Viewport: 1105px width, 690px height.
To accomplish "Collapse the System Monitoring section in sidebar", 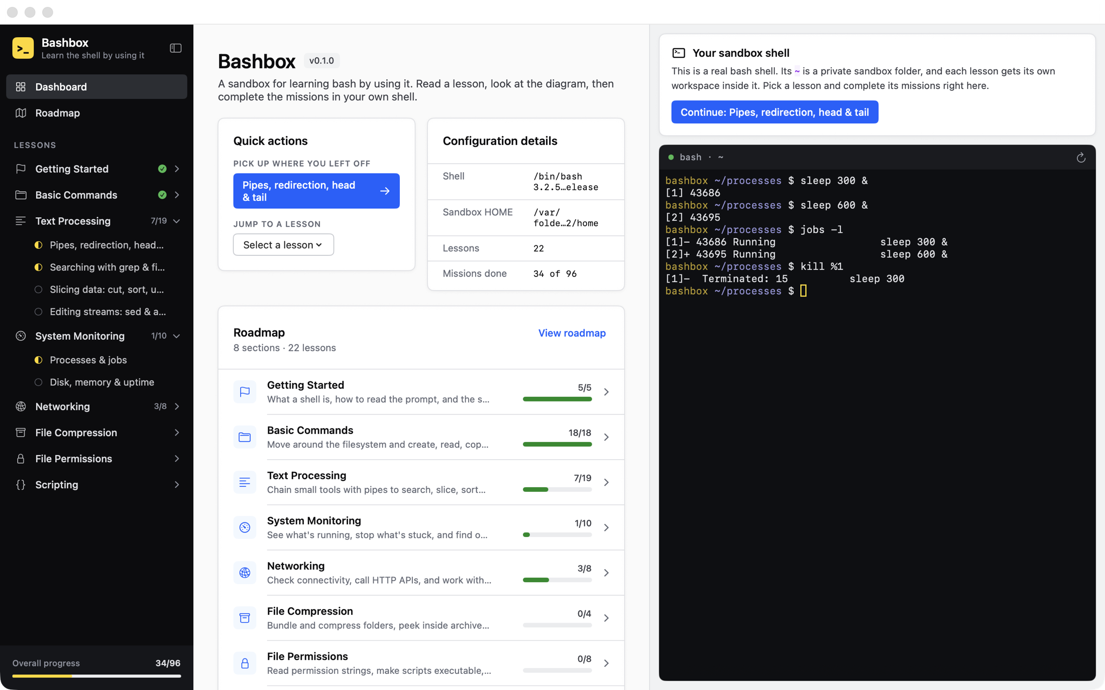I will 177,336.
